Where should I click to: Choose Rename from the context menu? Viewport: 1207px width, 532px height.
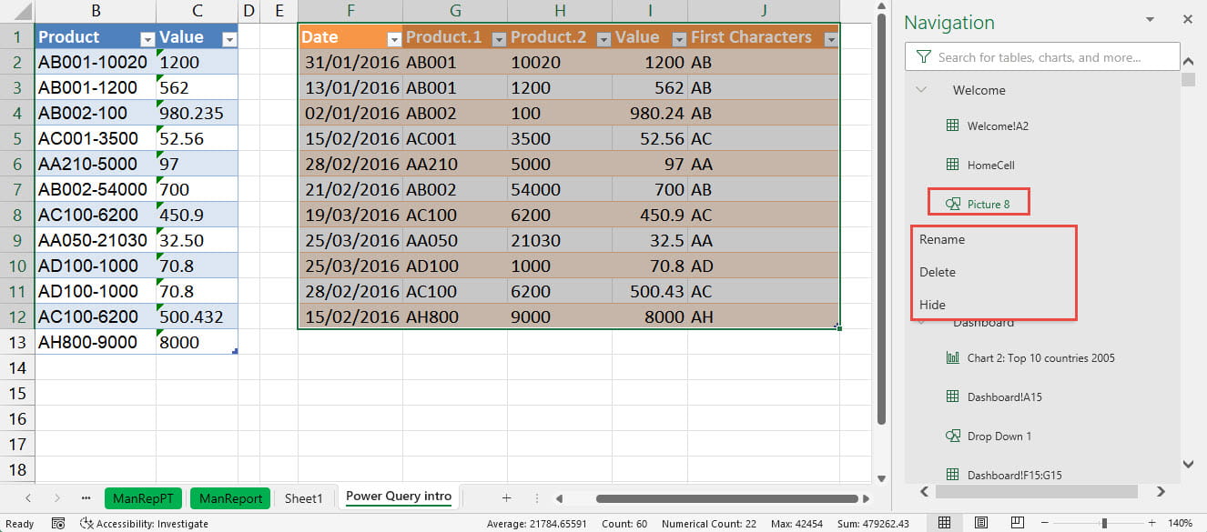[942, 239]
